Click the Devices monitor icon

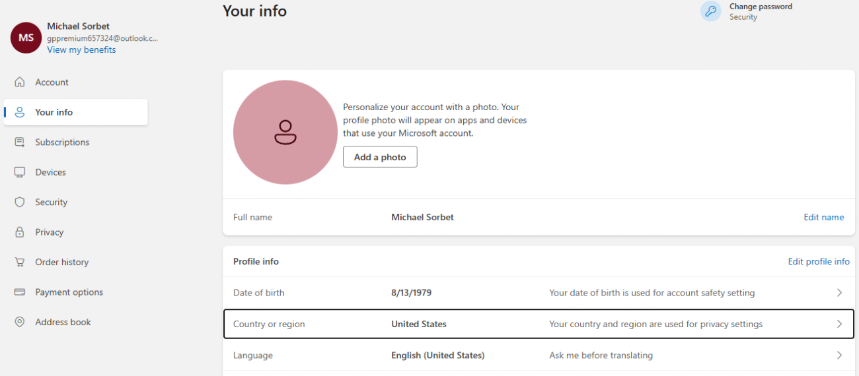pos(20,172)
